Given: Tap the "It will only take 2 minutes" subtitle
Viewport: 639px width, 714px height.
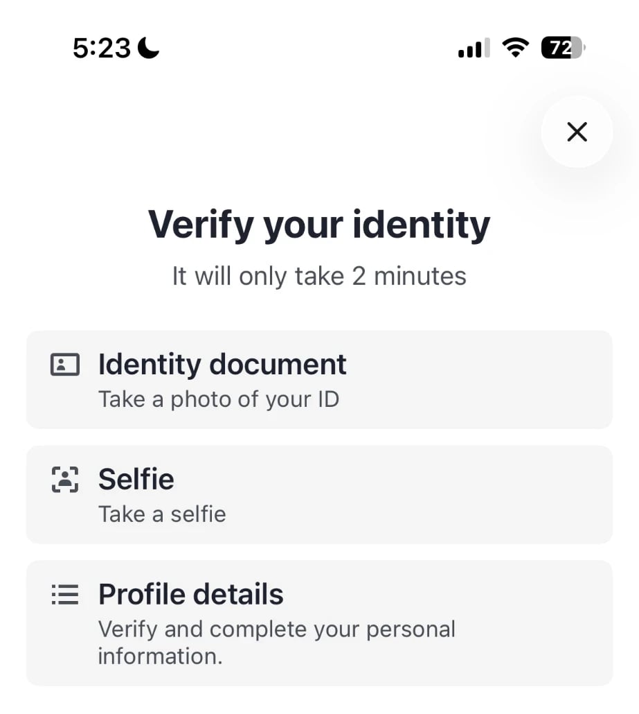Looking at the screenshot, I should (319, 276).
